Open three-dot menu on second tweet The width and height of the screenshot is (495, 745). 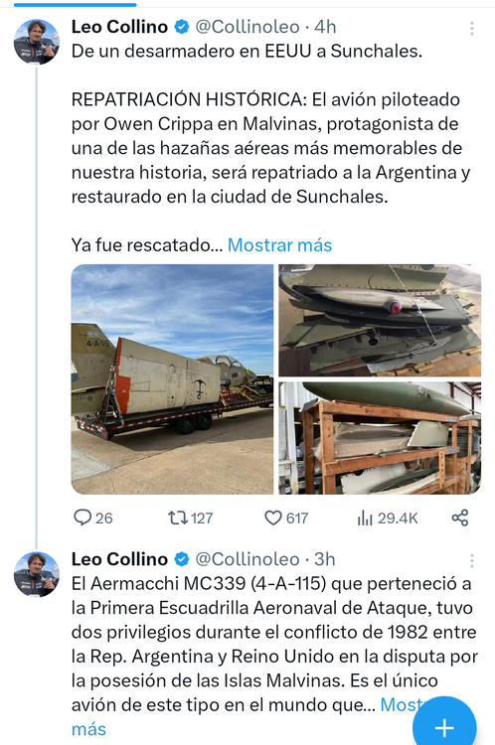coord(472,561)
